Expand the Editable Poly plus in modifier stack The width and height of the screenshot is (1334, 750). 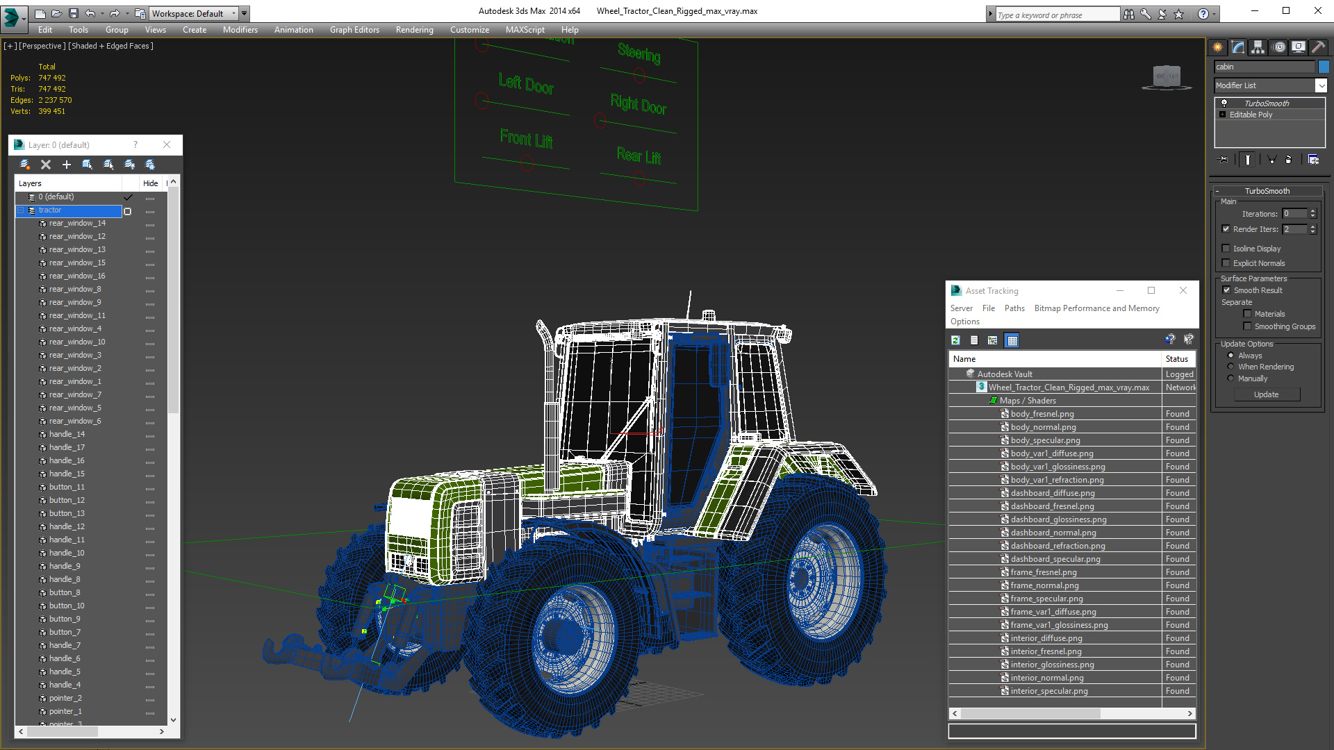pyautogui.click(x=1223, y=115)
